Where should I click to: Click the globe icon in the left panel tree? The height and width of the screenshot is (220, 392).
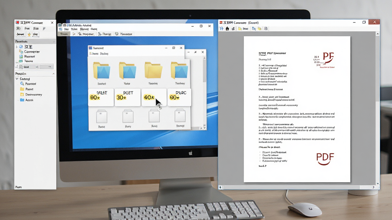click(21, 47)
